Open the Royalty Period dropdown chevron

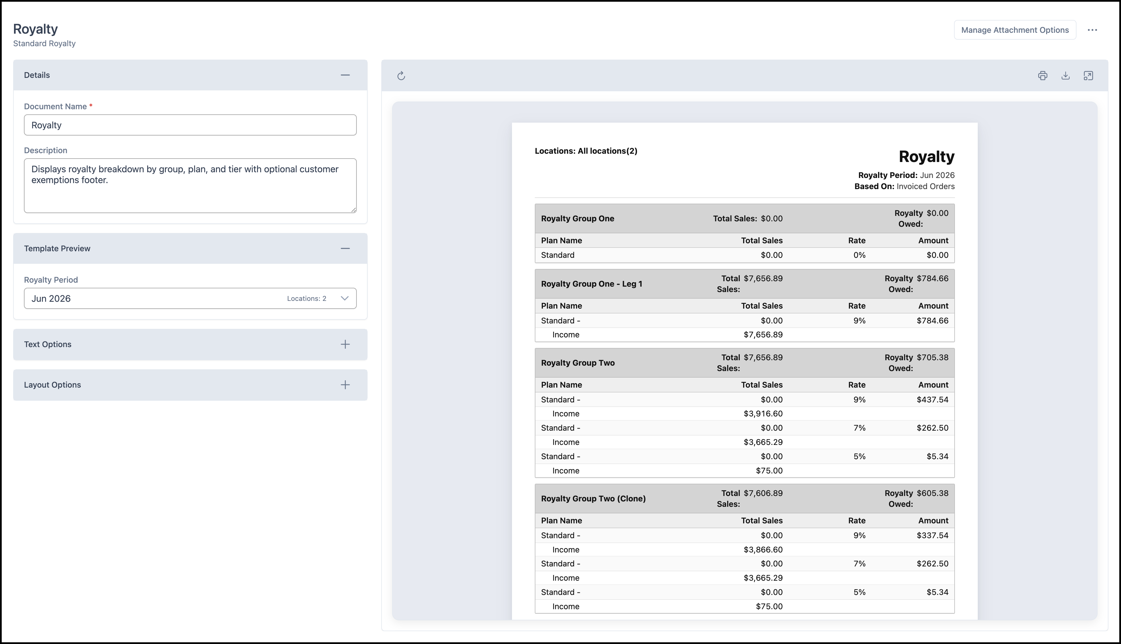point(344,298)
